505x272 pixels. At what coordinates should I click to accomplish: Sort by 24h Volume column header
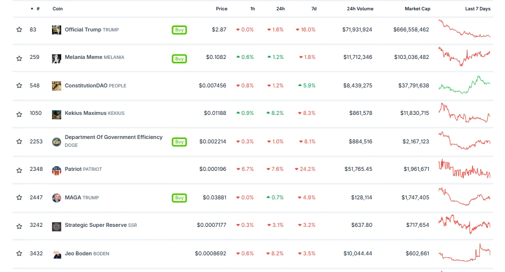pyautogui.click(x=360, y=9)
